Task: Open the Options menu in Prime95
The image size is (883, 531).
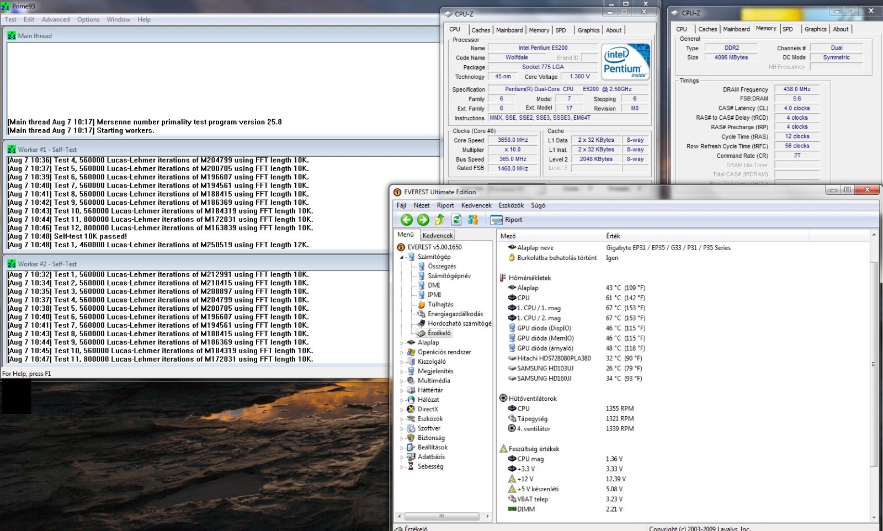Action: 88,19
